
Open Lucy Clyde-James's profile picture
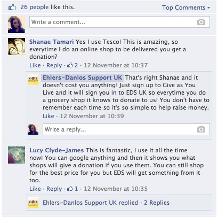(17, 155)
